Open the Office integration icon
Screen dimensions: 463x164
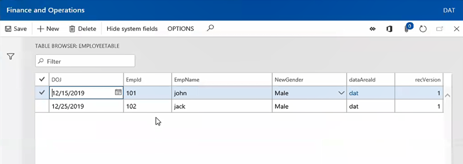(389, 29)
